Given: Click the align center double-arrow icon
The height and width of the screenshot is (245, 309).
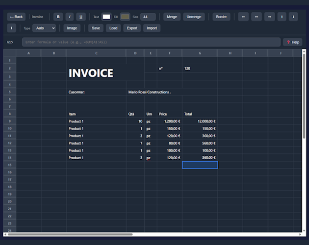Looking at the screenshot, I should pos(257,17).
